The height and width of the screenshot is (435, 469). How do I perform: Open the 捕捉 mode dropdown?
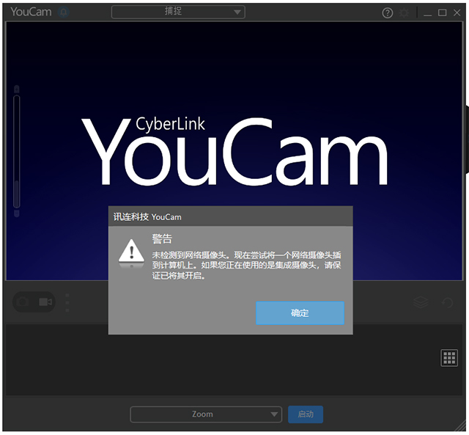(178, 12)
